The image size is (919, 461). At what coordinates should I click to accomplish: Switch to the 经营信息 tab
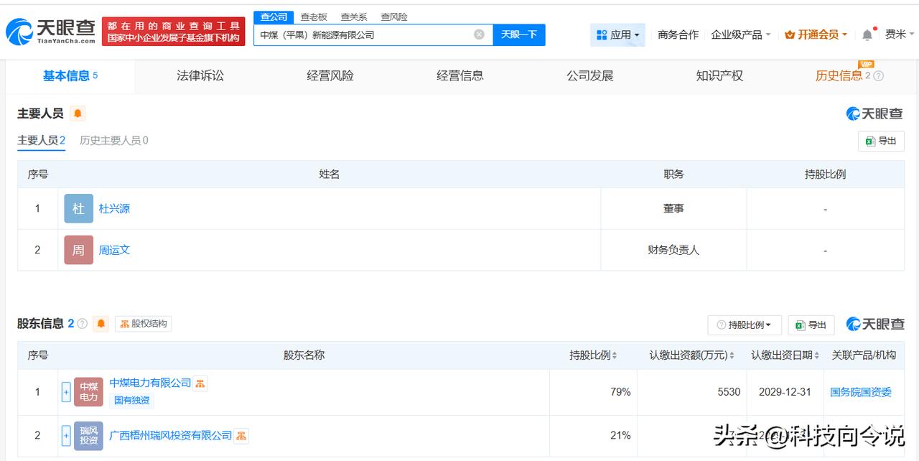click(460, 76)
